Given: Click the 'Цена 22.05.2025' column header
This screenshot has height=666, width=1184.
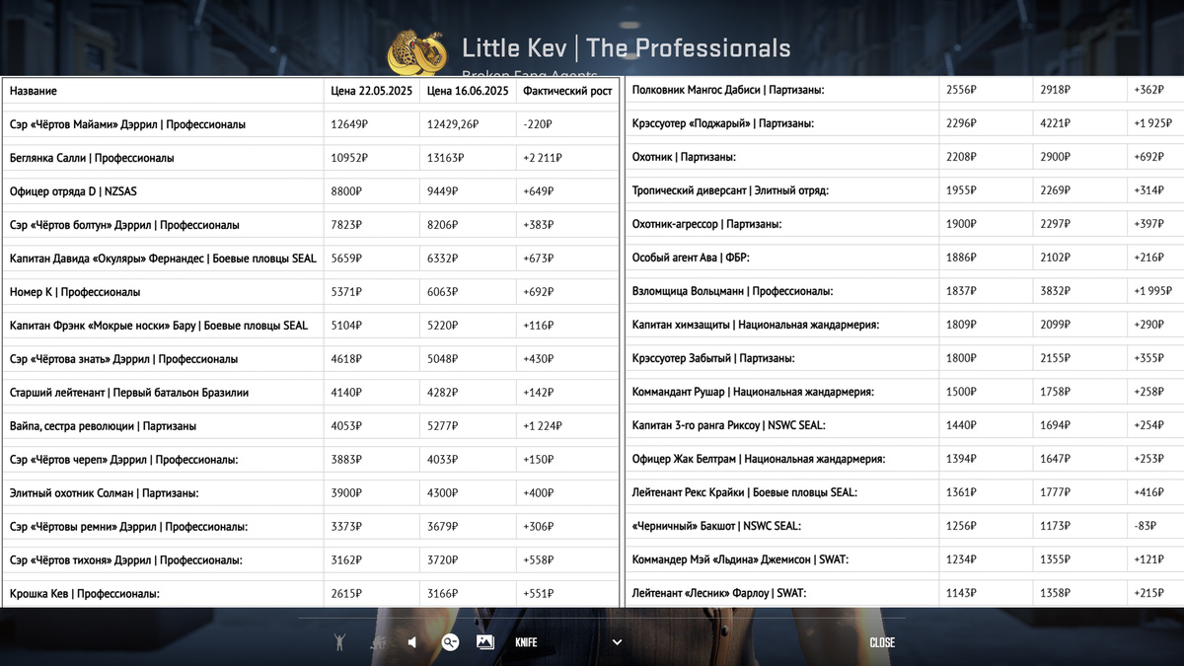Looking at the screenshot, I should [371, 91].
